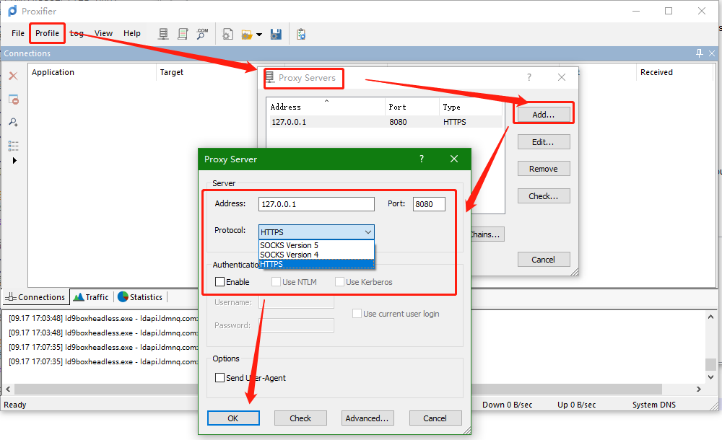Click the Proxy Server dialog help question mark
Image resolution: width=722 pixels, height=440 pixels.
(422, 159)
